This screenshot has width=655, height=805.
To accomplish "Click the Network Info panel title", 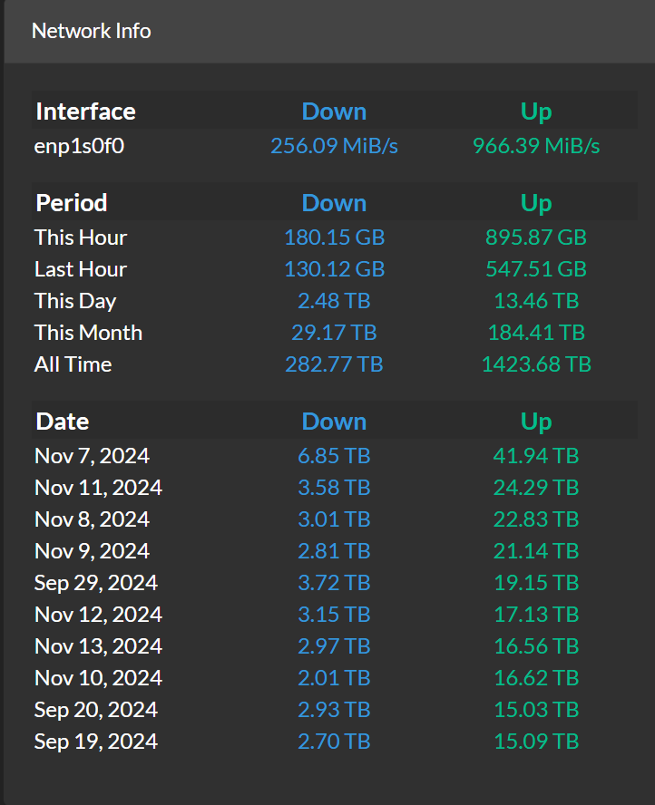I will pos(92,32).
